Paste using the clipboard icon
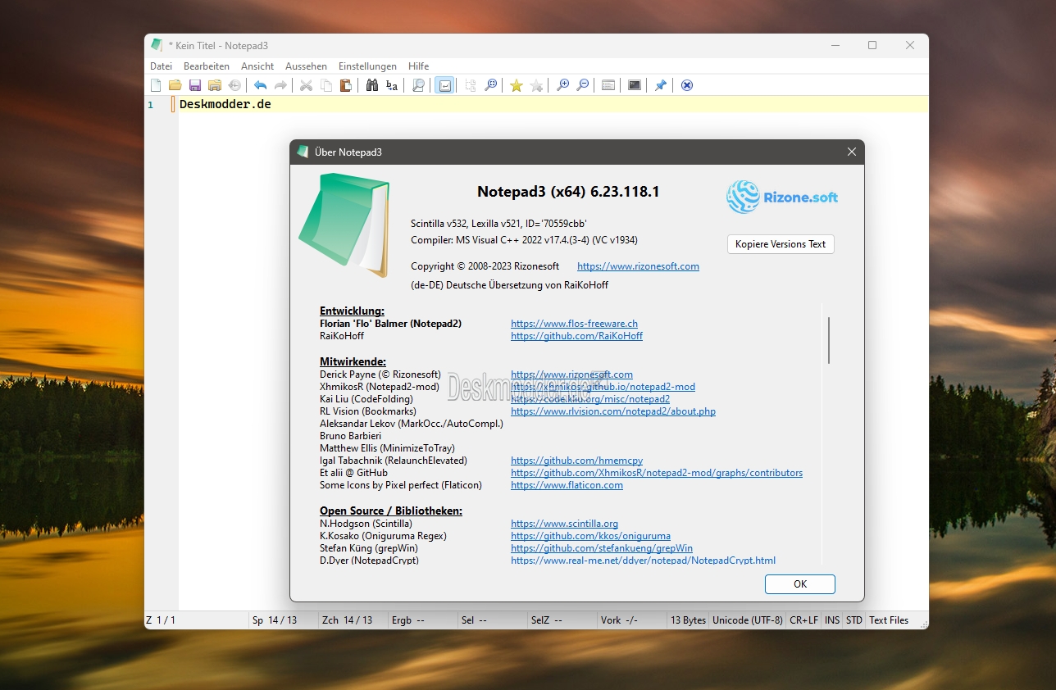This screenshot has height=690, width=1056. [346, 85]
